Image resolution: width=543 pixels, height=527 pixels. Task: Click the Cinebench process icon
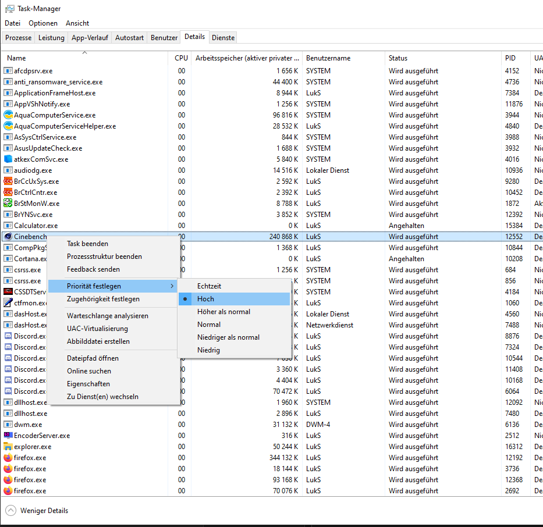coord(8,236)
